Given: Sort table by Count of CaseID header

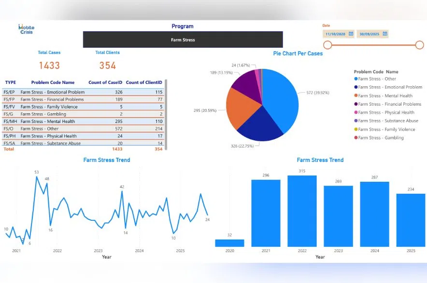Looking at the screenshot, I should 105,82.
